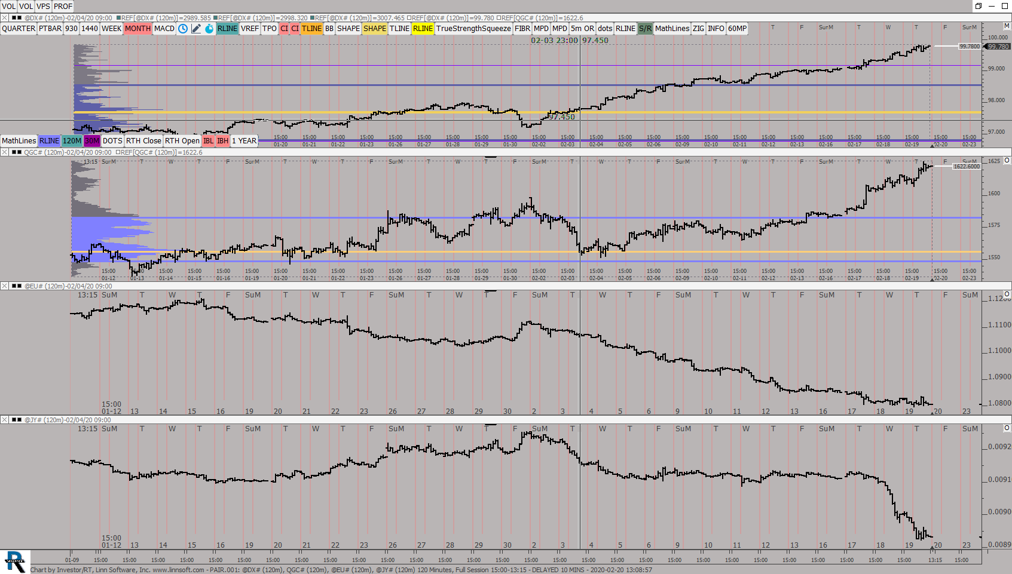This screenshot has width=1012, height=574.
Task: Click the two-squares icon beside QGC# title
Action: pos(17,152)
